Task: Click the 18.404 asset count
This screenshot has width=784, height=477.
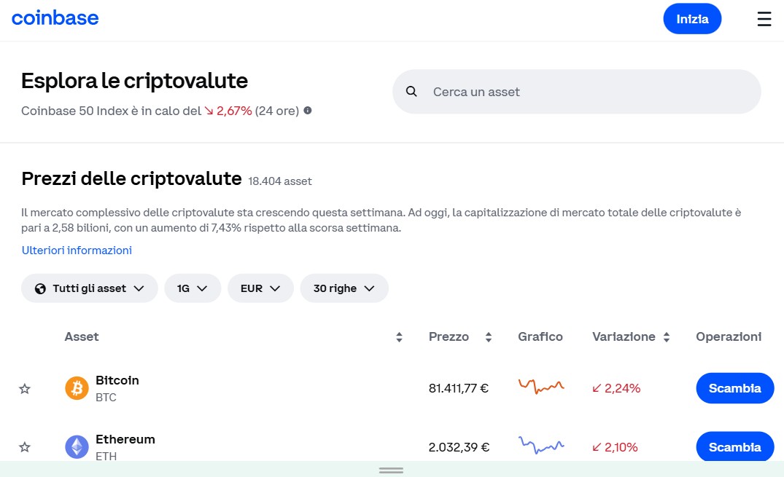Action: point(280,181)
